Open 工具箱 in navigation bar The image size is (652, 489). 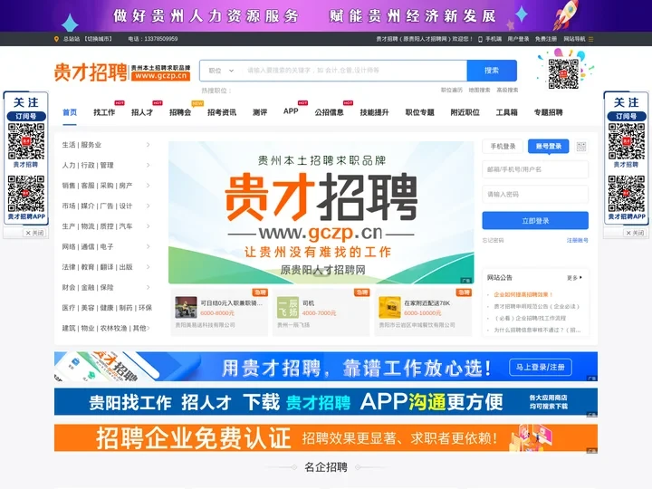tap(506, 112)
